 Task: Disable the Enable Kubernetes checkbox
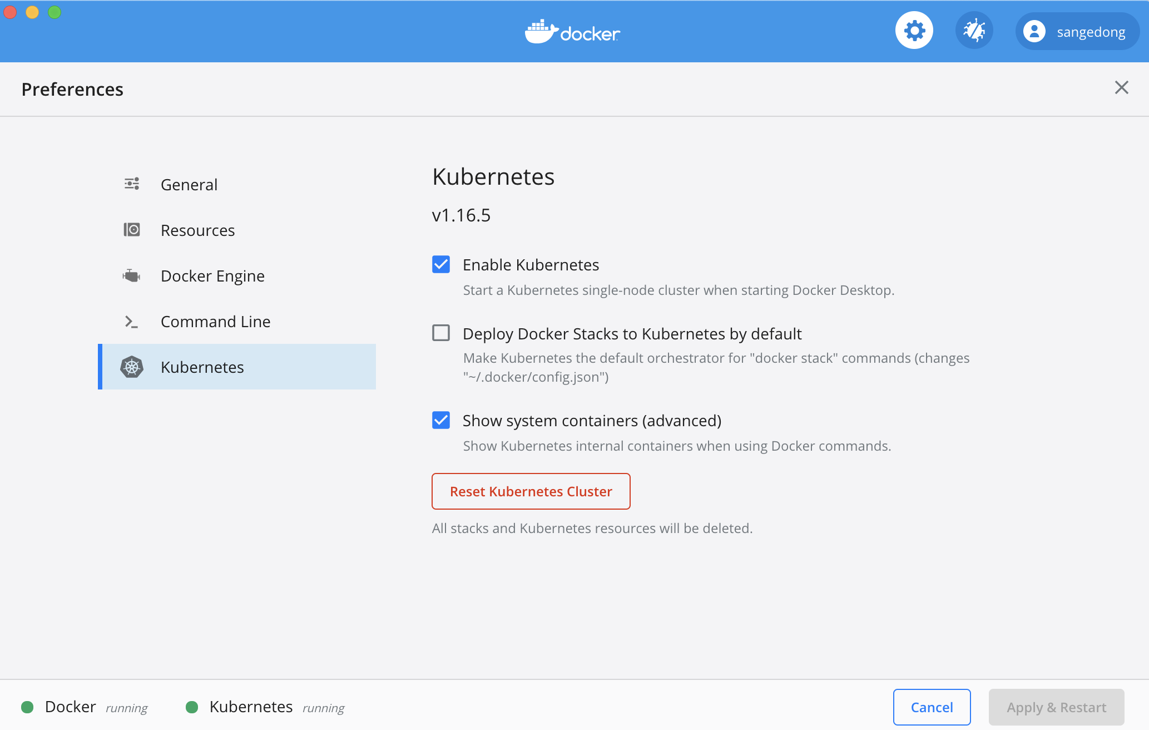[x=441, y=264]
